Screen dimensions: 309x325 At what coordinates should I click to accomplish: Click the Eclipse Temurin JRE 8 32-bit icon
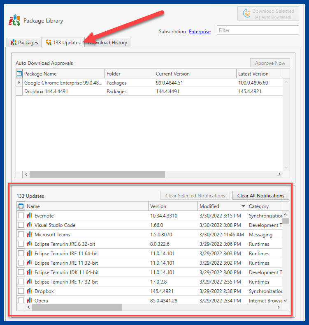(30, 244)
